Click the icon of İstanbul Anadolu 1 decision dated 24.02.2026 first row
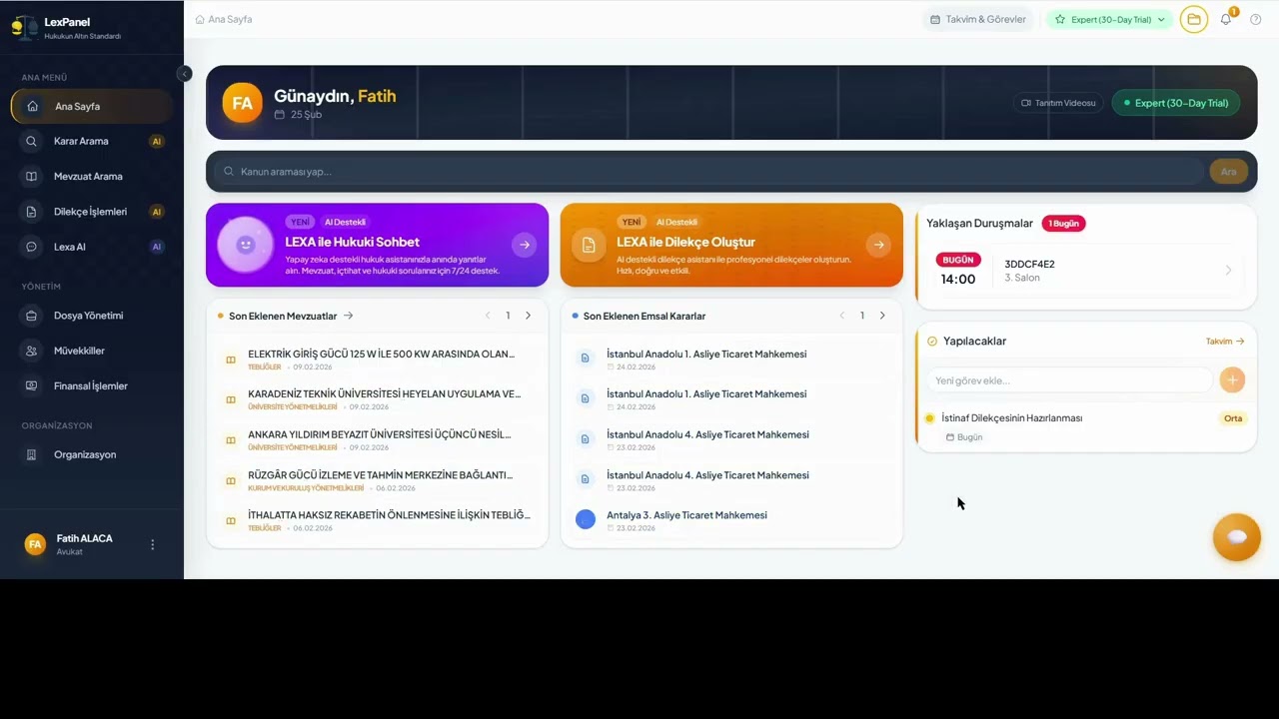The image size is (1279, 719). [586, 359]
